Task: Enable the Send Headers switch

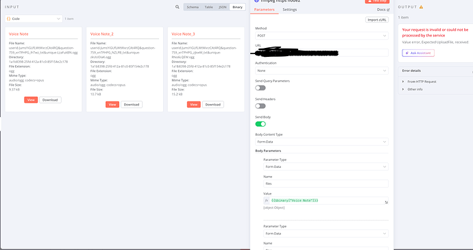Action: [x=260, y=106]
